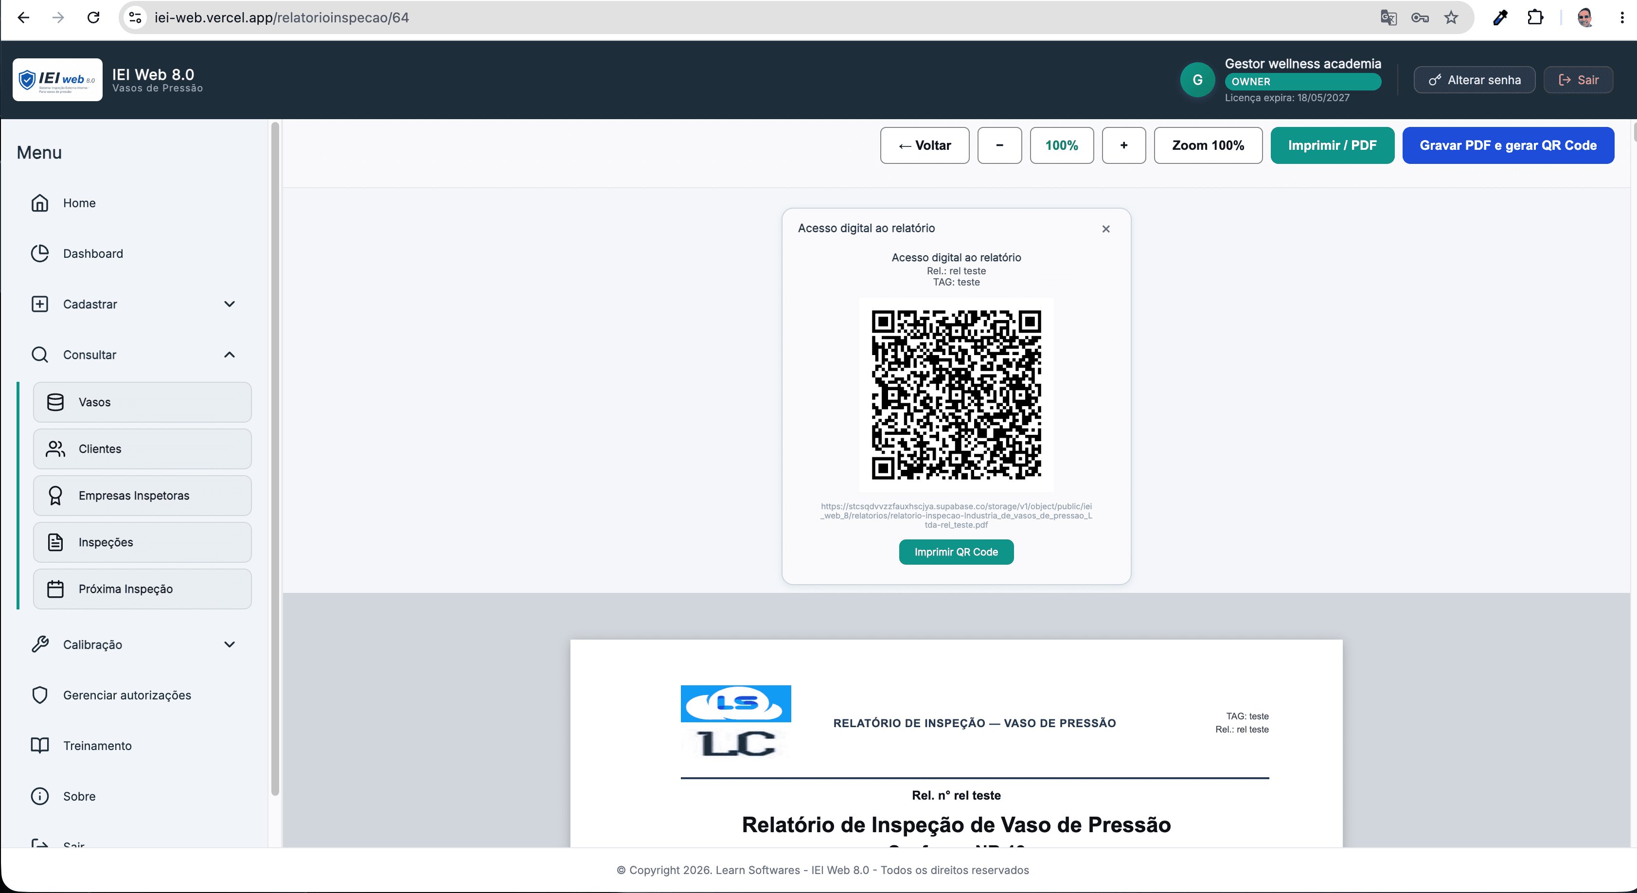Click the 'Licença expira: 18/05/2027' text

point(1287,98)
